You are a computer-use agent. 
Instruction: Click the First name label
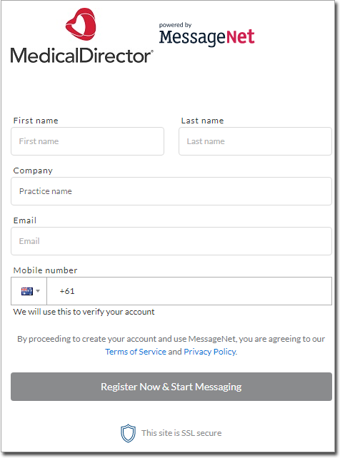[36, 121]
